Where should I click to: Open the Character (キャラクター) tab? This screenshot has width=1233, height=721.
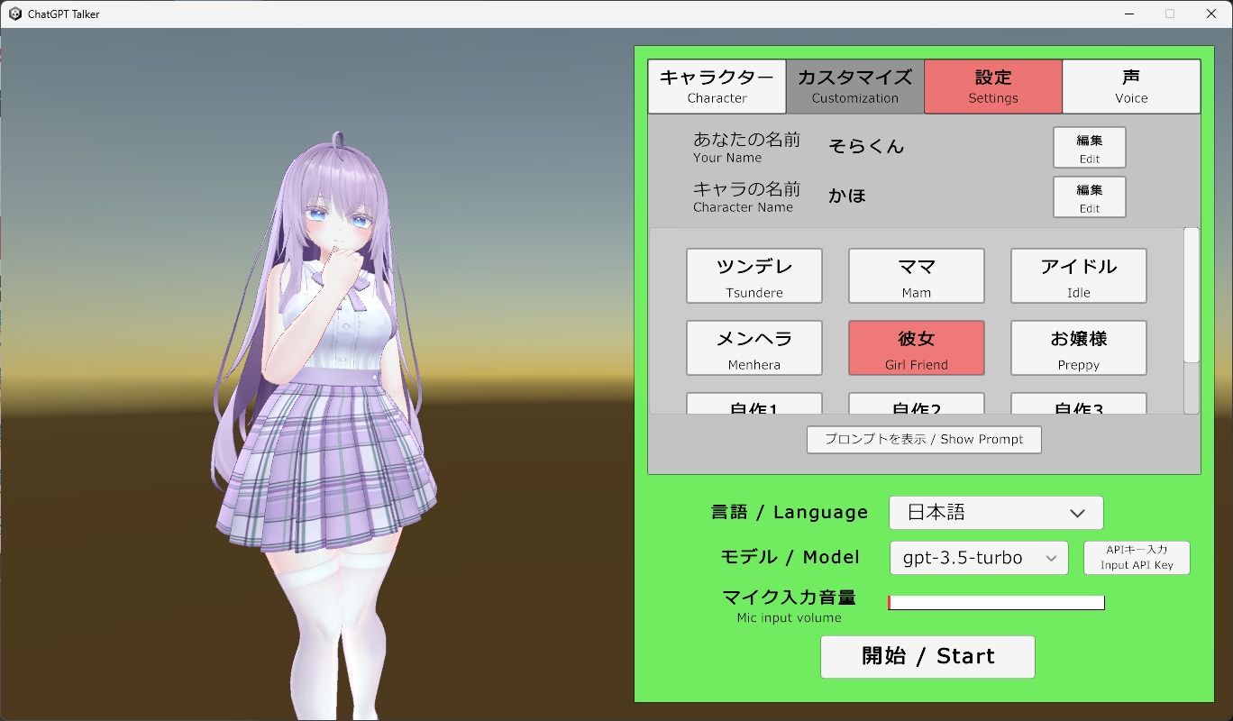pyautogui.click(x=716, y=86)
